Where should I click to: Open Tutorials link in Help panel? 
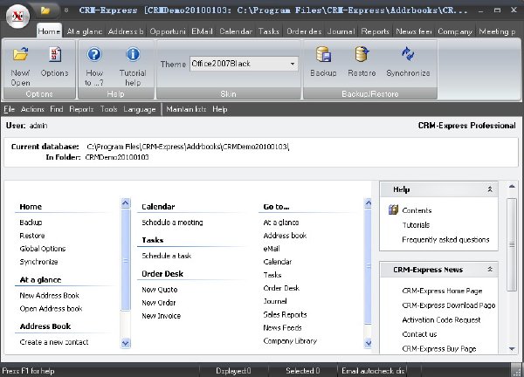[x=416, y=225]
